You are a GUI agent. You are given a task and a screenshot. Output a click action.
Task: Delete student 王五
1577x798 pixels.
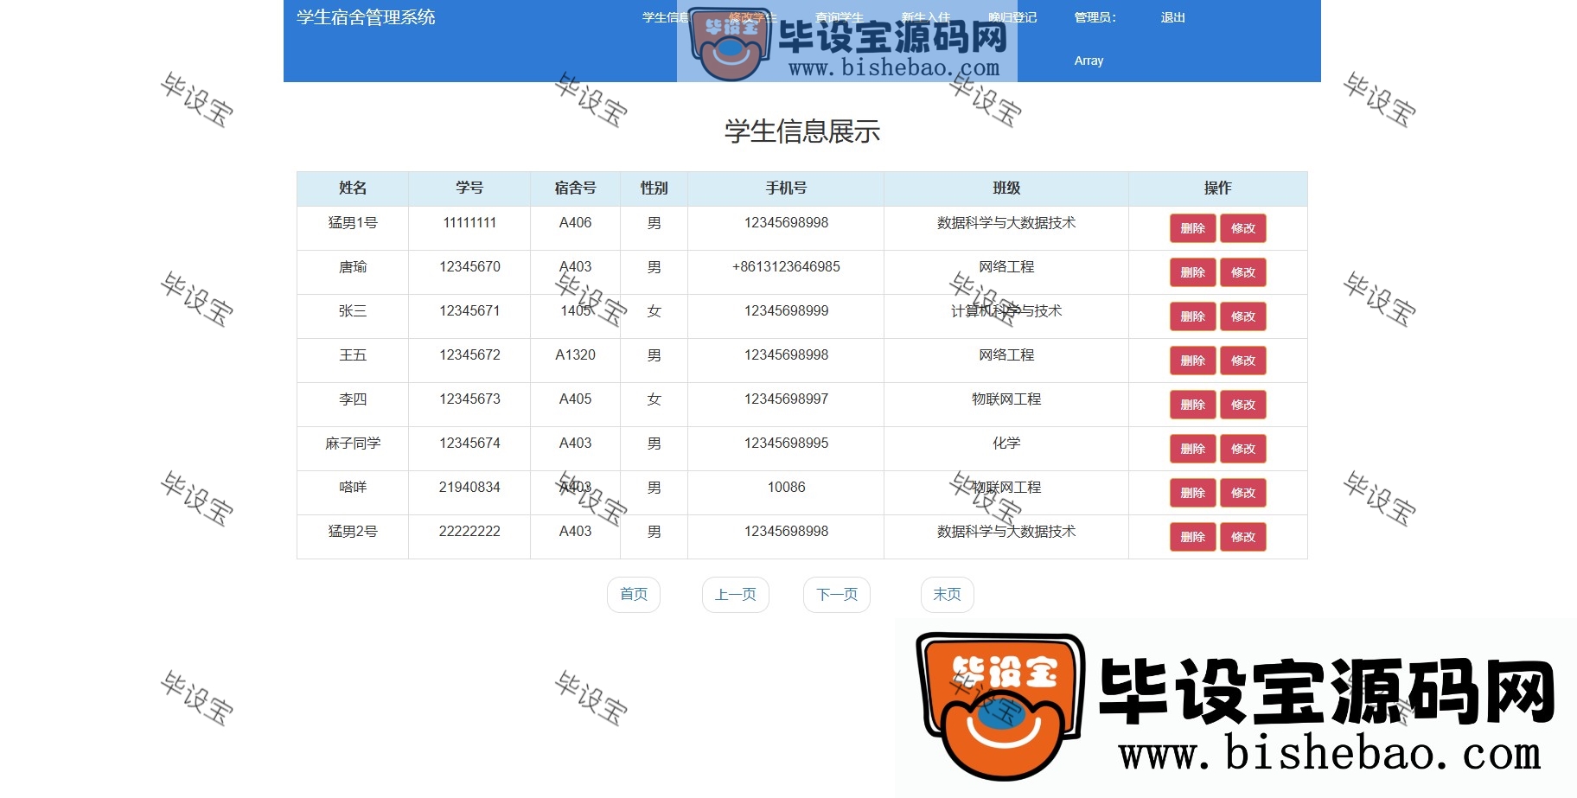click(1192, 361)
